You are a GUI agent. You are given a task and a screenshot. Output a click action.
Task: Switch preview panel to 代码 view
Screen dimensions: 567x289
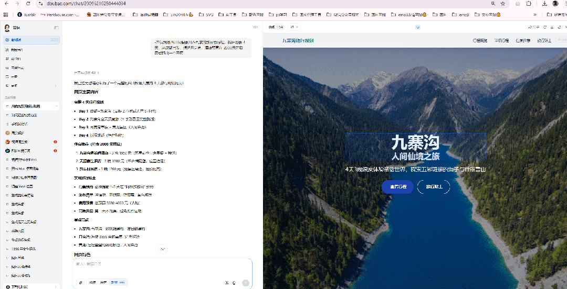pos(280,27)
